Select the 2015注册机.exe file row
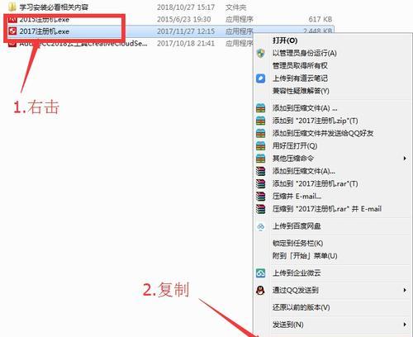This screenshot has height=337, width=413. click(171, 19)
